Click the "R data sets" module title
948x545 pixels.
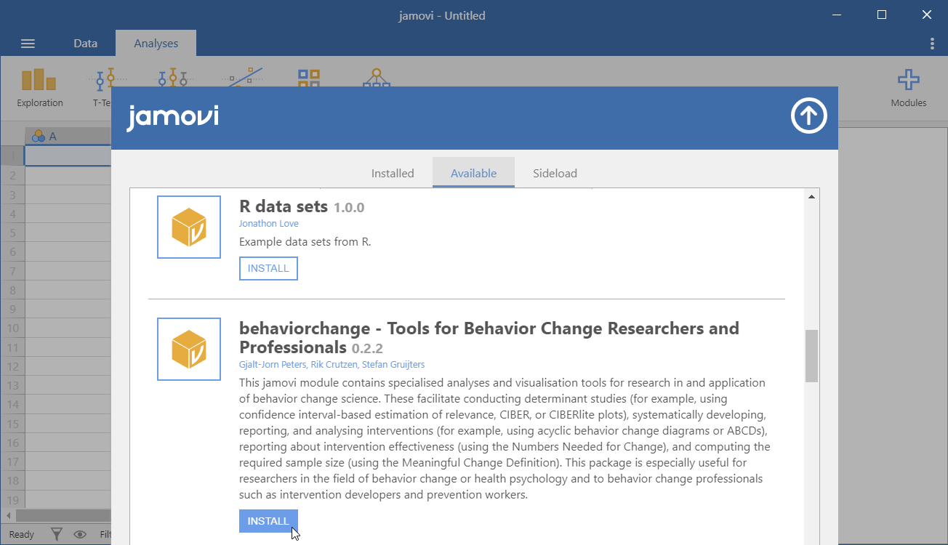(x=284, y=206)
